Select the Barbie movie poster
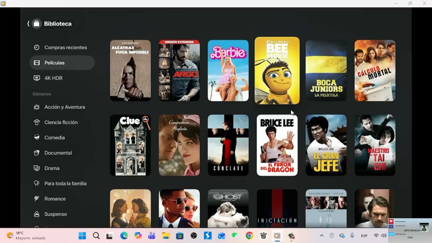Image resolution: width=432 pixels, height=243 pixels. 228,71
